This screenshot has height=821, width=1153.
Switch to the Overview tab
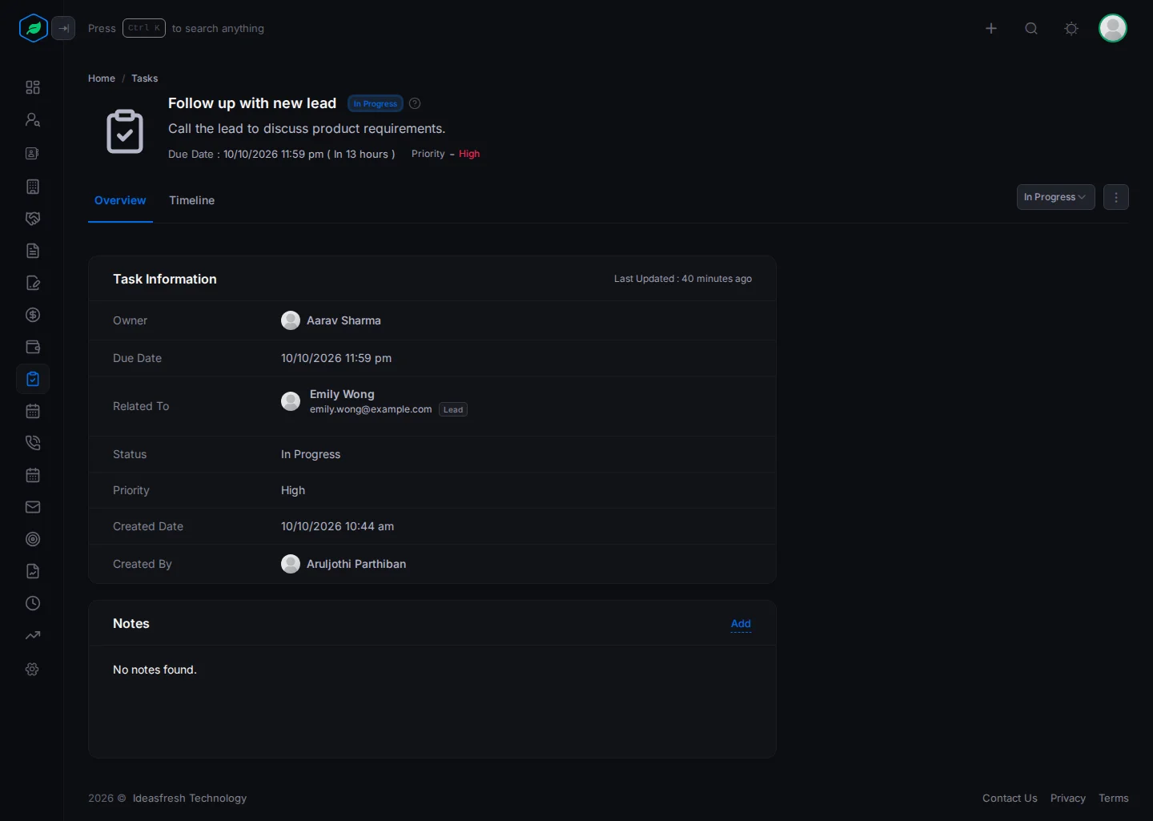[120, 200]
